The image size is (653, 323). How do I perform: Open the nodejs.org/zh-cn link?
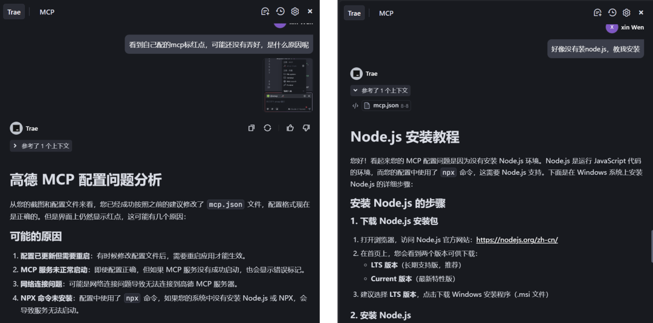(517, 240)
